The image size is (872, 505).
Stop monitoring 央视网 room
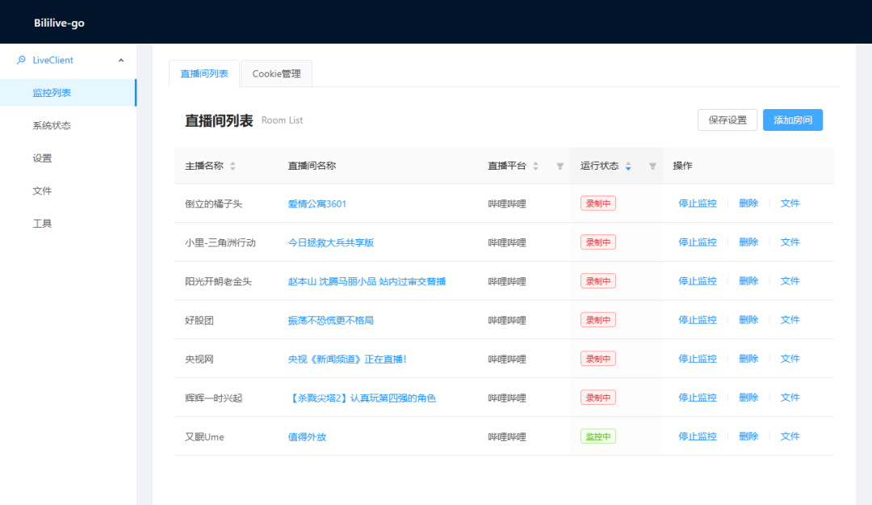pos(697,359)
